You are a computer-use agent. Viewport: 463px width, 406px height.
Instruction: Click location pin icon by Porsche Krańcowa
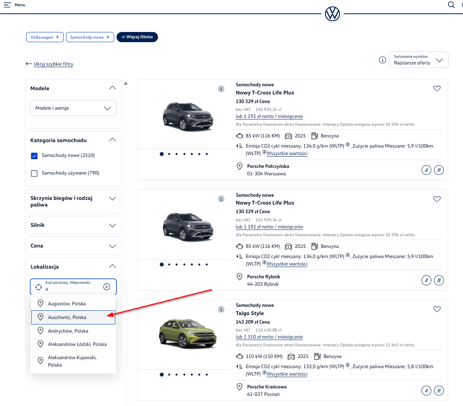[x=239, y=387]
